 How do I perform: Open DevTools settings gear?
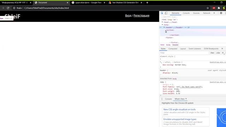[x=221, y=13]
